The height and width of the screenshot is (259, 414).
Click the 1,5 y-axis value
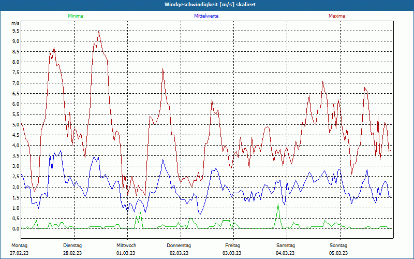click(x=16, y=198)
